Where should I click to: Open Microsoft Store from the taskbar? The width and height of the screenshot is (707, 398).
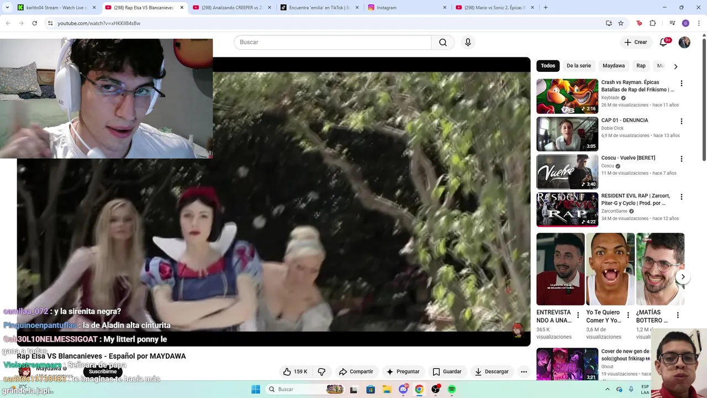[x=371, y=389]
